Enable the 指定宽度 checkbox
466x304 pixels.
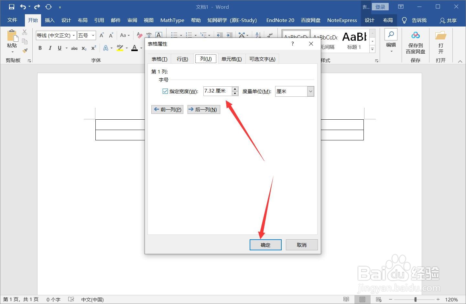(165, 91)
